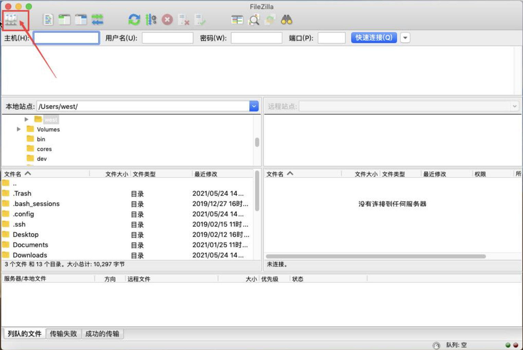Switch to the 成功的传输 tab
This screenshot has width=523, height=350.
102,334
